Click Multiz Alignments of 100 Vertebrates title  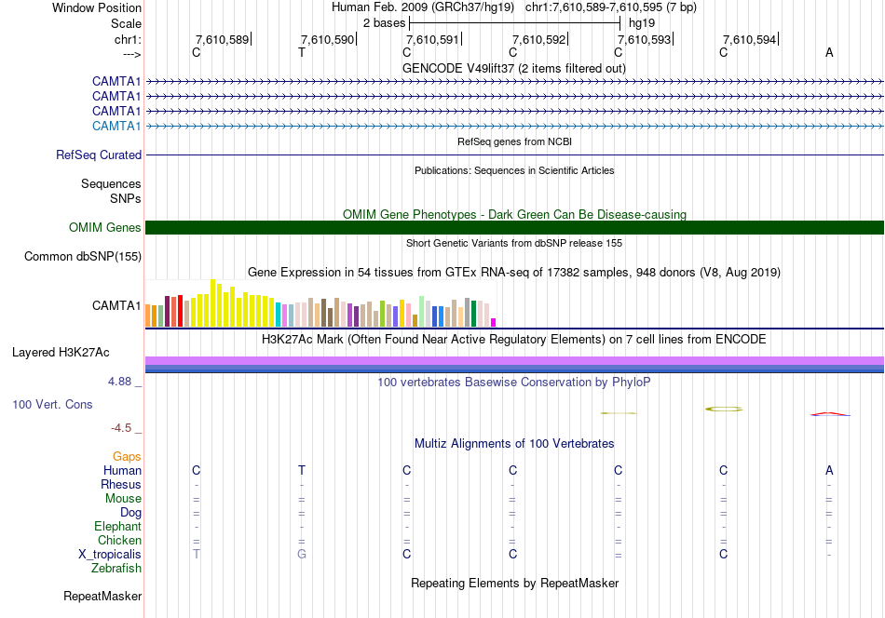click(513, 443)
